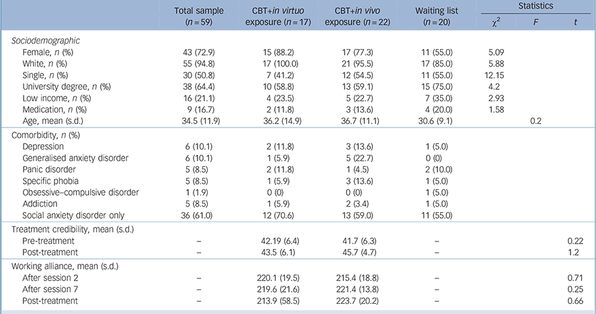Select the Age mean value 34.5 (11.9)
Image resolution: width=596 pixels, height=314 pixels.
[198, 121]
